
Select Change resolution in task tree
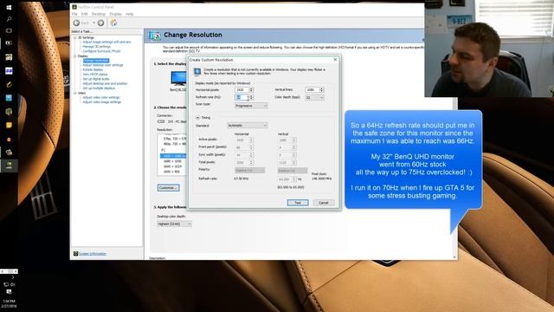(96, 61)
